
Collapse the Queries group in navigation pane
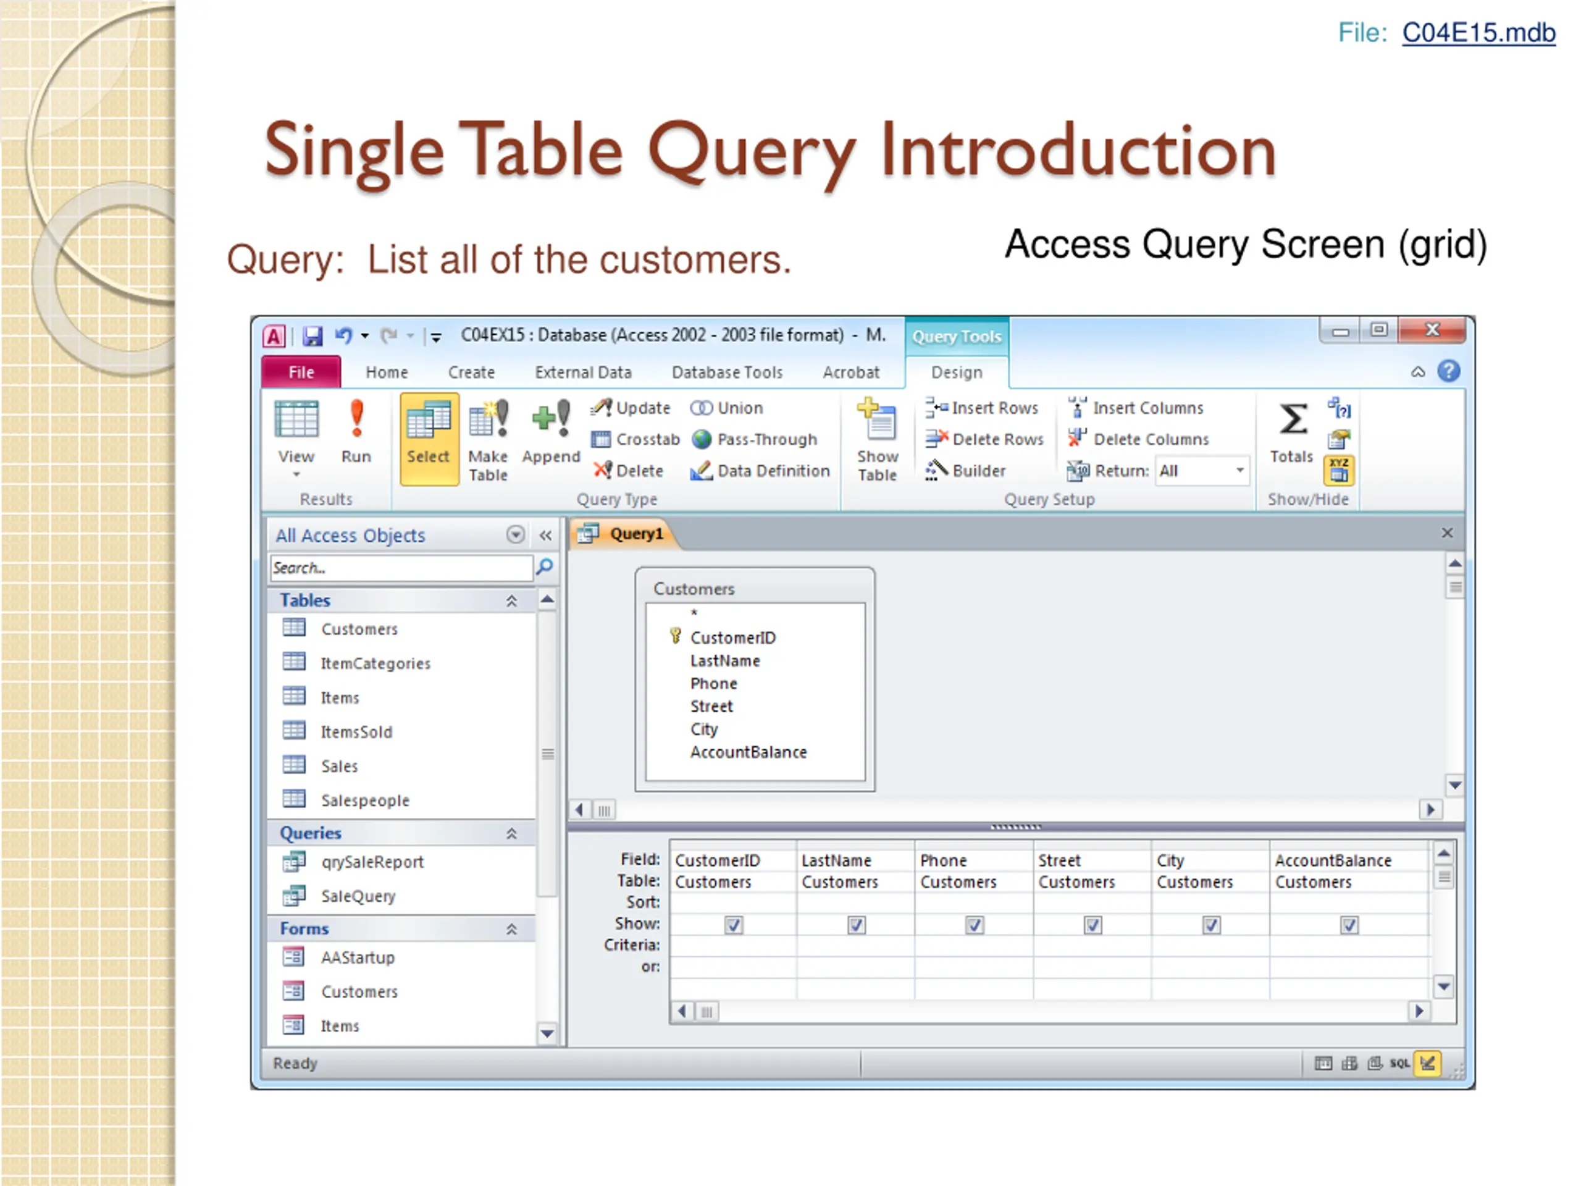512,833
